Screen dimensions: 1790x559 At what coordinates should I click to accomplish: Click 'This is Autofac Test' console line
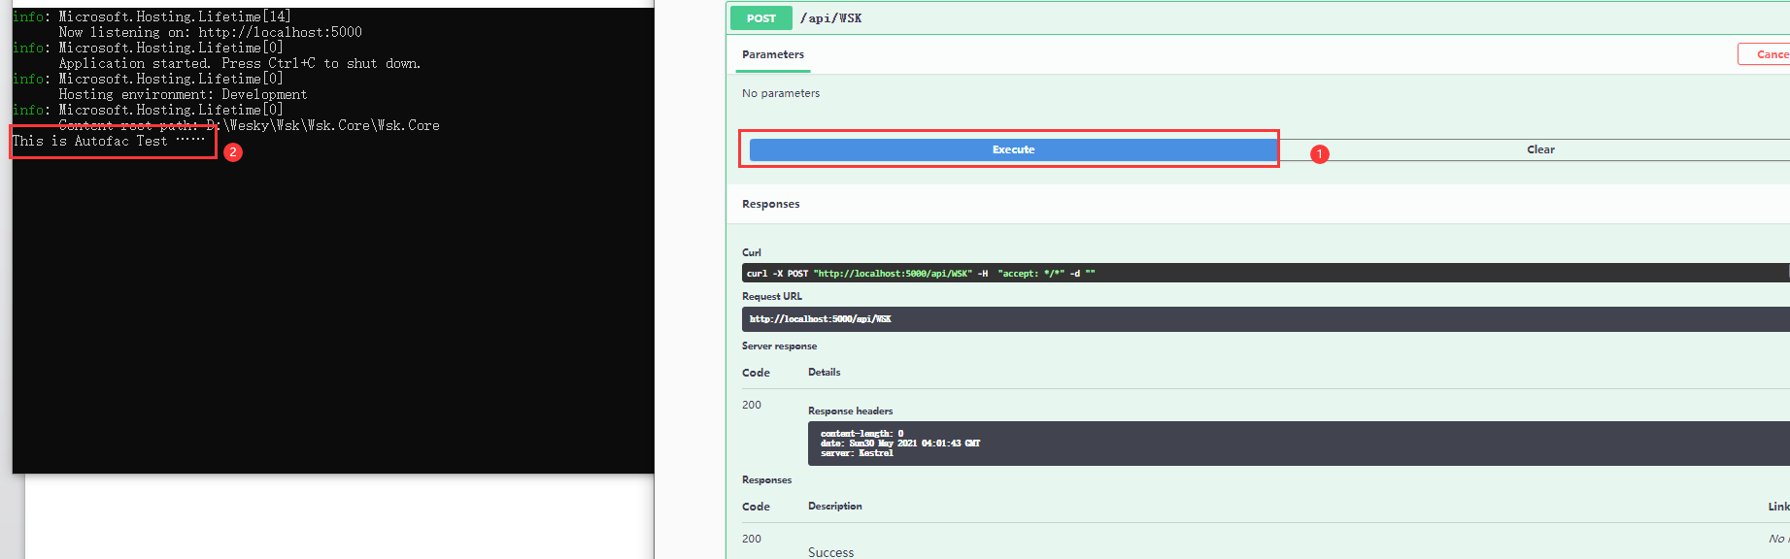[x=108, y=141]
